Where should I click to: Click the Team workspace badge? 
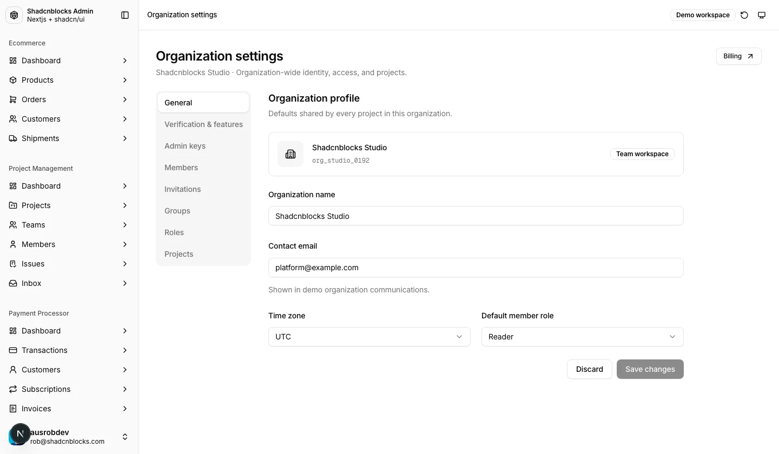[642, 154]
